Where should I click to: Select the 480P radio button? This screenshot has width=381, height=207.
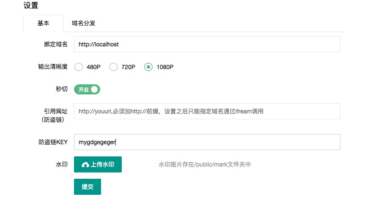[x=79, y=67]
